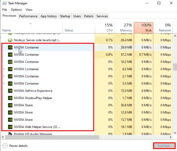Click icon of NVIDIA Container using 29.9 MB
The width and height of the screenshot is (177, 151).
point(10,47)
